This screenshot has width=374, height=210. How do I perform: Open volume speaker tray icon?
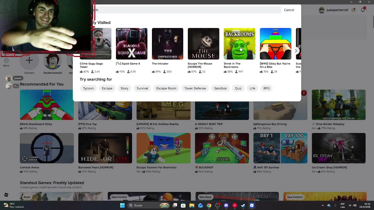pyautogui.click(x=355, y=205)
